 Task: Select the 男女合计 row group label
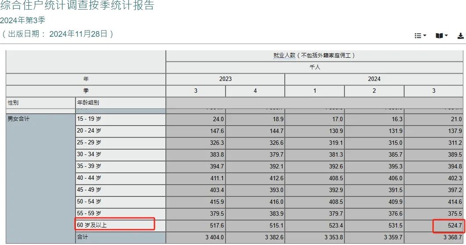pos(18,119)
